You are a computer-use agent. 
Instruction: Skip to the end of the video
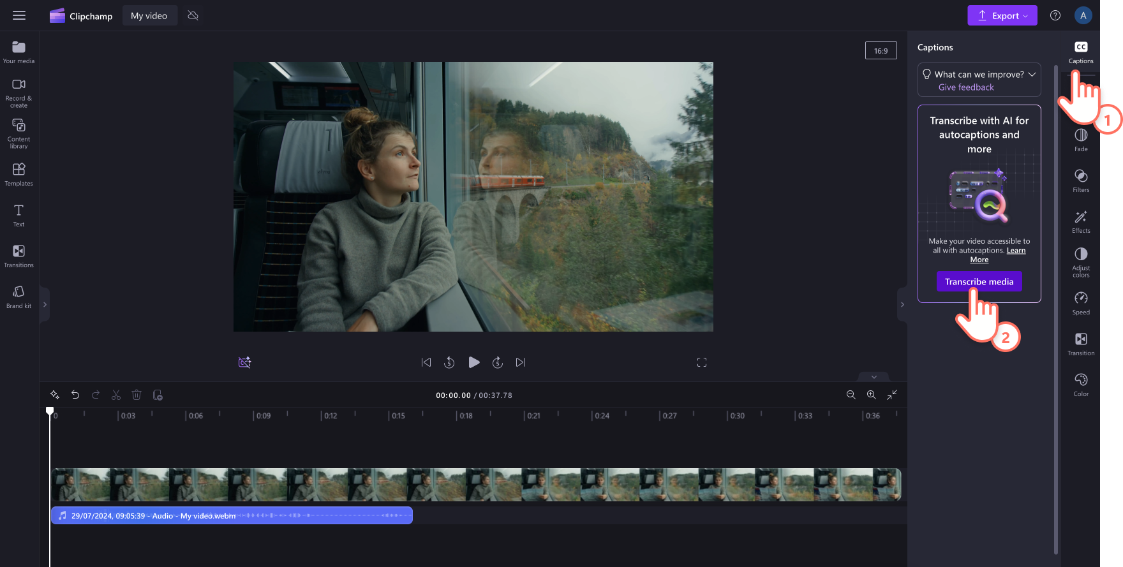tap(521, 362)
